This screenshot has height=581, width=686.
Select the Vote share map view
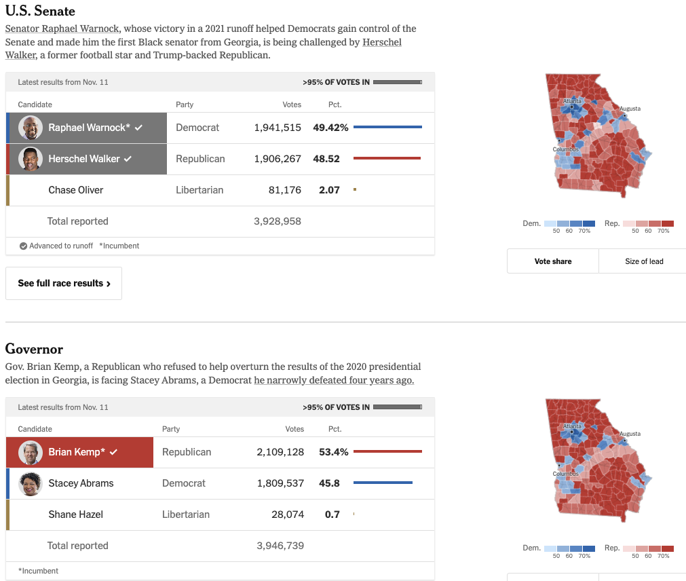tap(553, 261)
